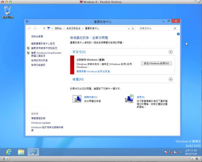The height and width of the screenshot is (162, 202).
Task: Click the Parallels Coherence view icon
Action: point(195,2)
